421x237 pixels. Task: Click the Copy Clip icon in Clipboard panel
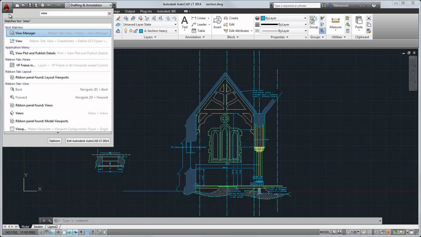[x=369, y=24]
